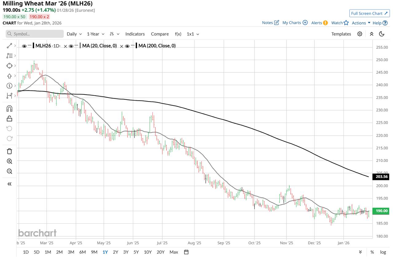This screenshot has width=393, height=257.
Task: Click the Full Screen Chart button
Action: (369, 13)
